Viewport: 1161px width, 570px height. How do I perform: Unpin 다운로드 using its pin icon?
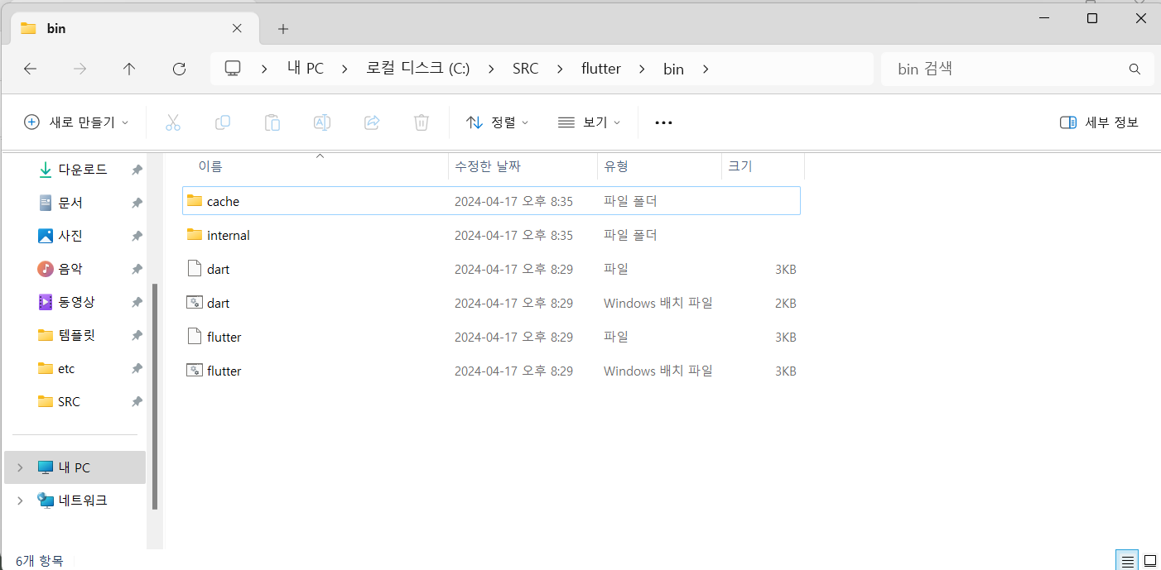(137, 170)
